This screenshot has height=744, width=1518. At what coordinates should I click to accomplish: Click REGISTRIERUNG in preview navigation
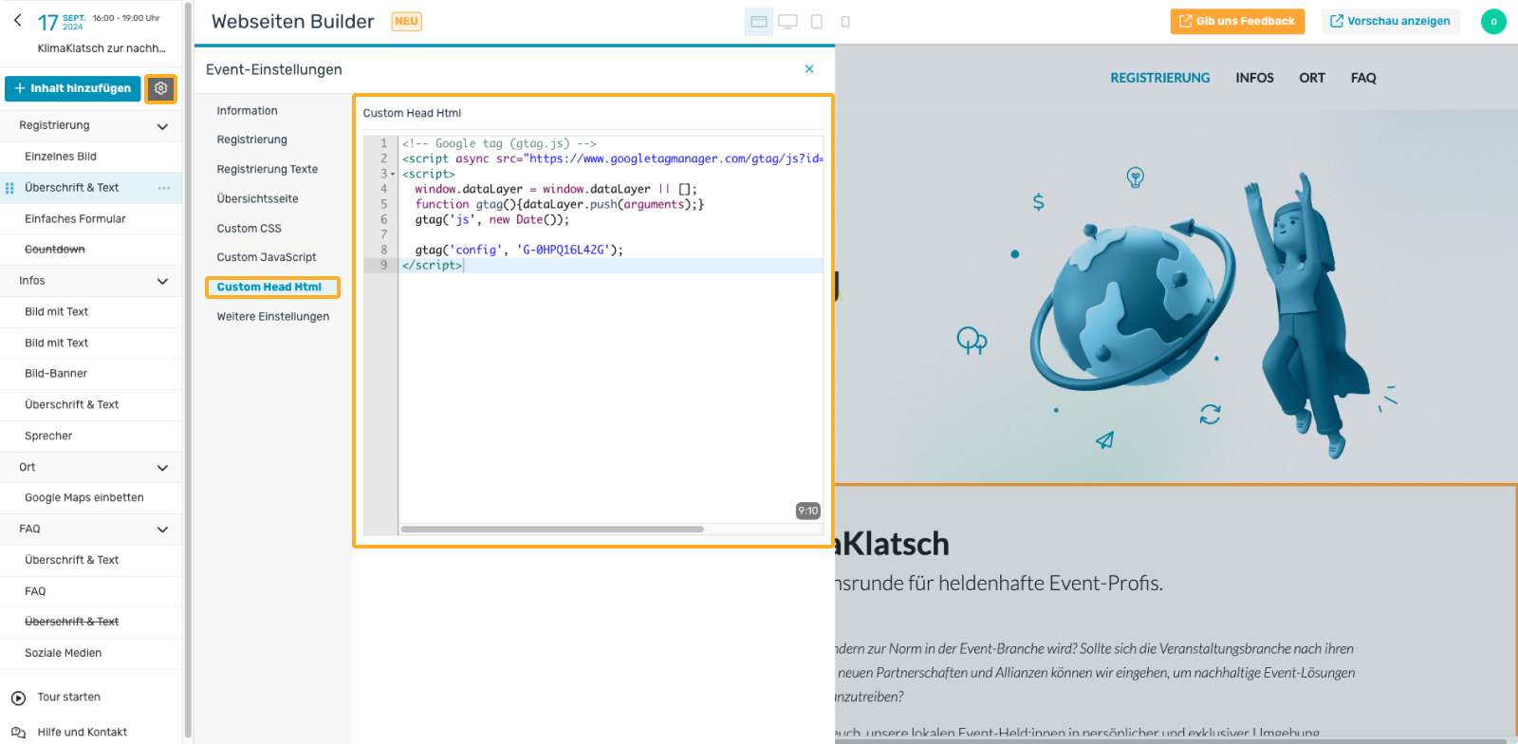coord(1159,78)
